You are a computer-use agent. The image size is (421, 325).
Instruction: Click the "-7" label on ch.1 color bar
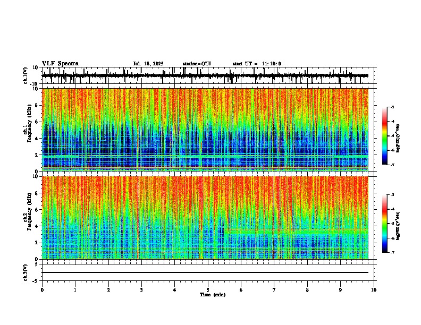coord(392,165)
